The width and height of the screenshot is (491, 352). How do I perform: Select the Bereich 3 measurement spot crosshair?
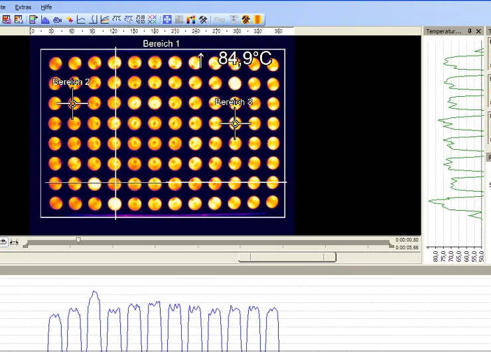[235, 123]
